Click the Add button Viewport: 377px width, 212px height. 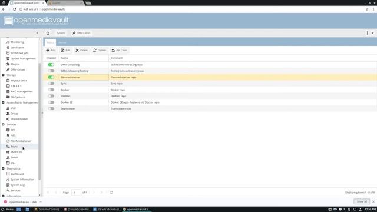[51, 50]
